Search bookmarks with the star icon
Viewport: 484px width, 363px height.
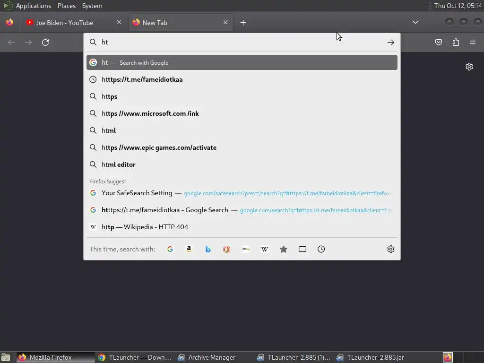click(284, 249)
